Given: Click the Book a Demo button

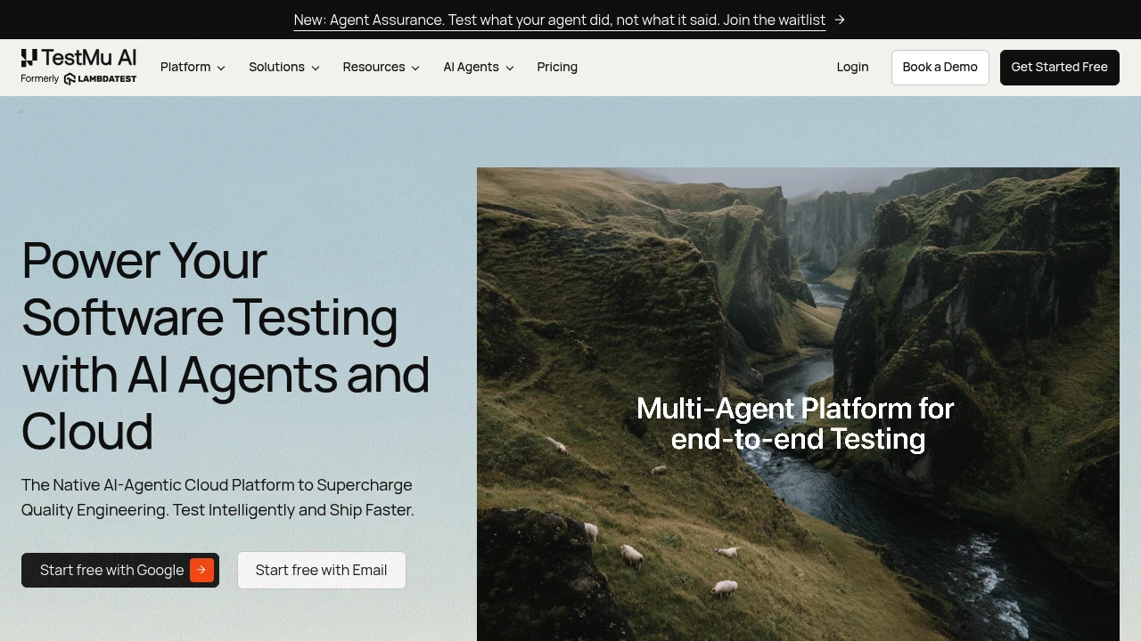Looking at the screenshot, I should pyautogui.click(x=940, y=68).
